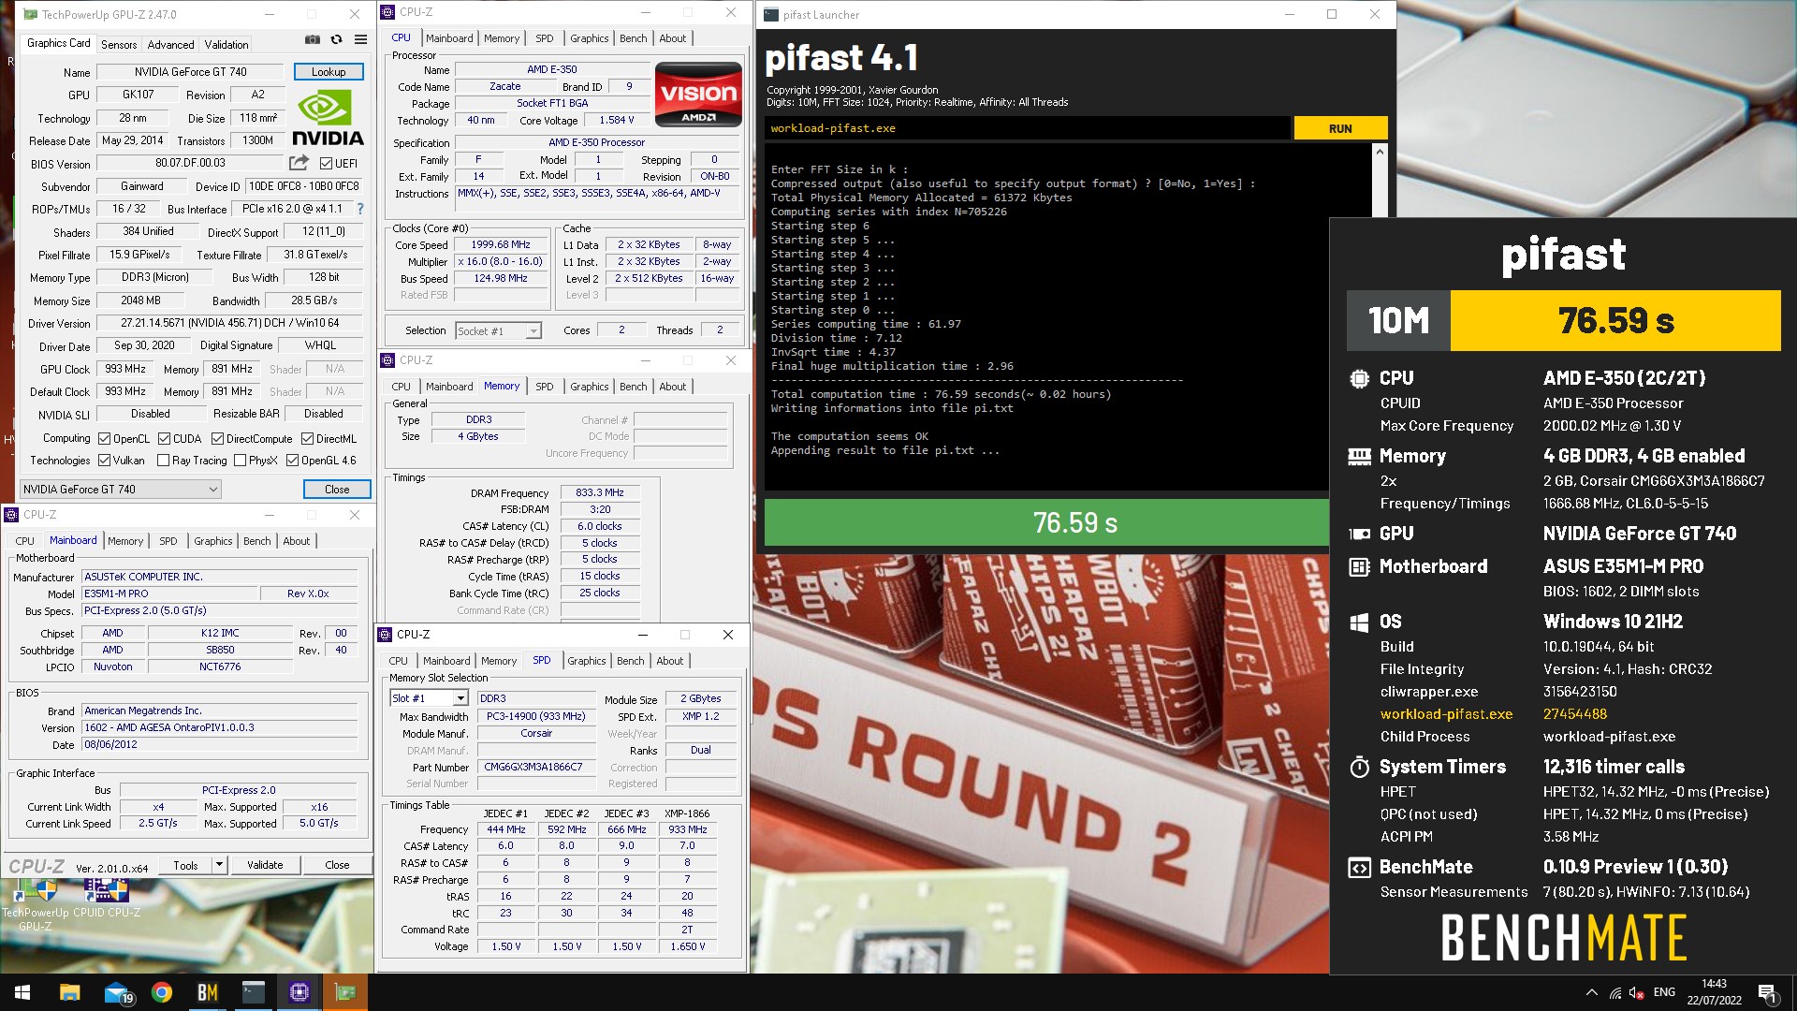Click the GPU name field NVIDIA GeForce GT 740
The image size is (1797, 1011).
(x=190, y=72)
